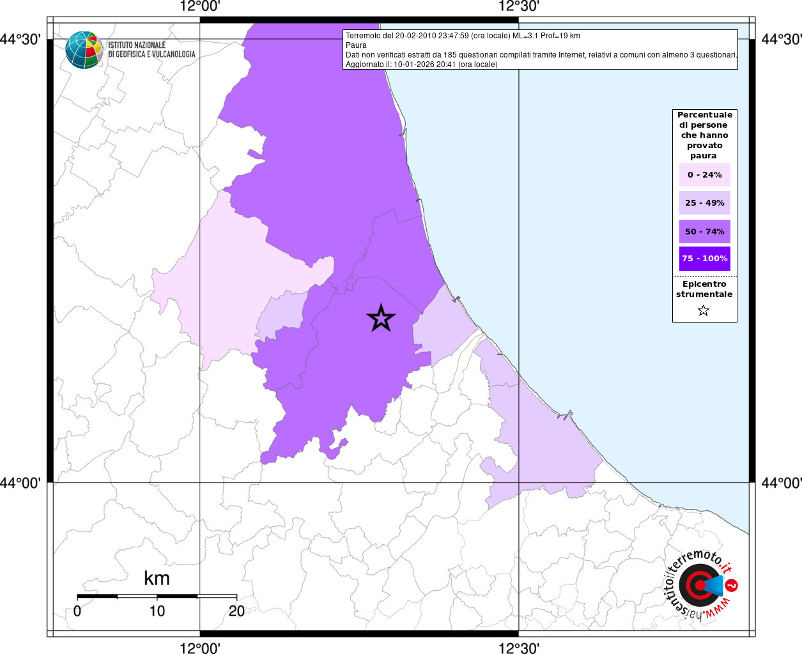Click the '20' mark on scale bar
The image size is (802, 654).
[x=236, y=611]
